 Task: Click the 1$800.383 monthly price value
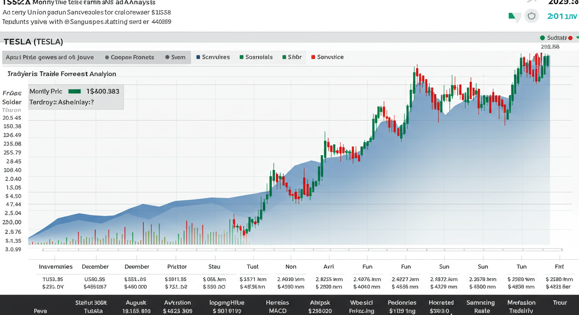[x=103, y=91]
